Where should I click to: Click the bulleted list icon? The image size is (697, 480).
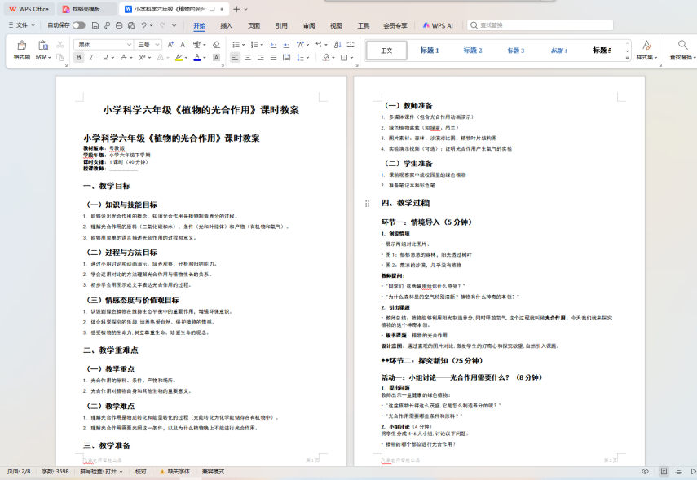(x=234, y=44)
